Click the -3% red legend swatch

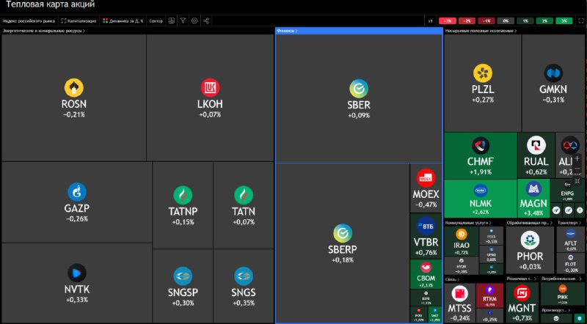[x=447, y=21]
